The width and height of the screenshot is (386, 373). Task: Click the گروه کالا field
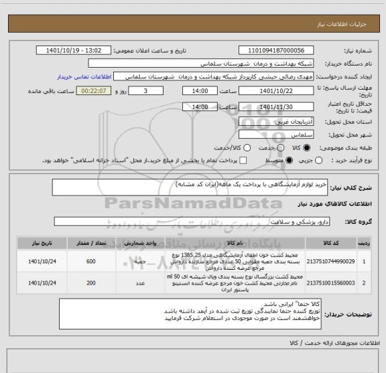click(x=192, y=222)
